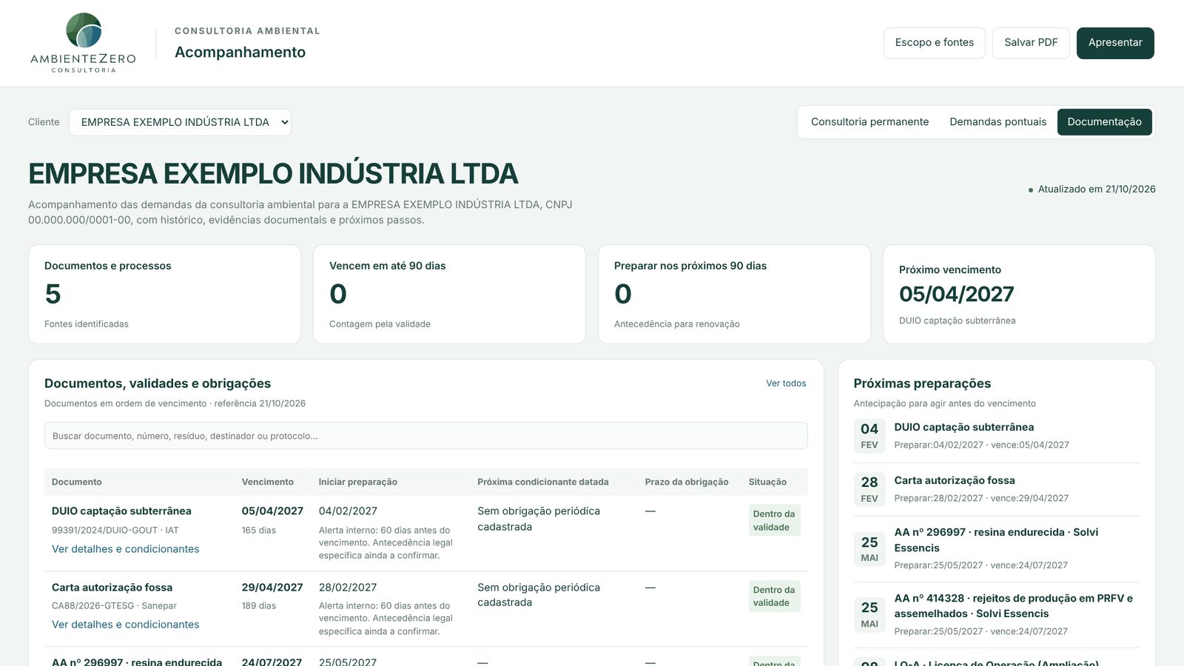Click 99391/2024/DUIO-GOUT · IAT reference text
This screenshot has width=1184, height=666.
pyautogui.click(x=115, y=531)
